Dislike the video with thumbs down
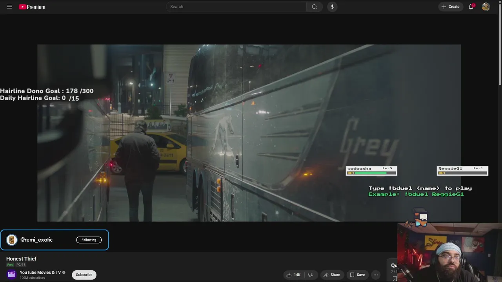The height and width of the screenshot is (282, 502). [x=311, y=275]
